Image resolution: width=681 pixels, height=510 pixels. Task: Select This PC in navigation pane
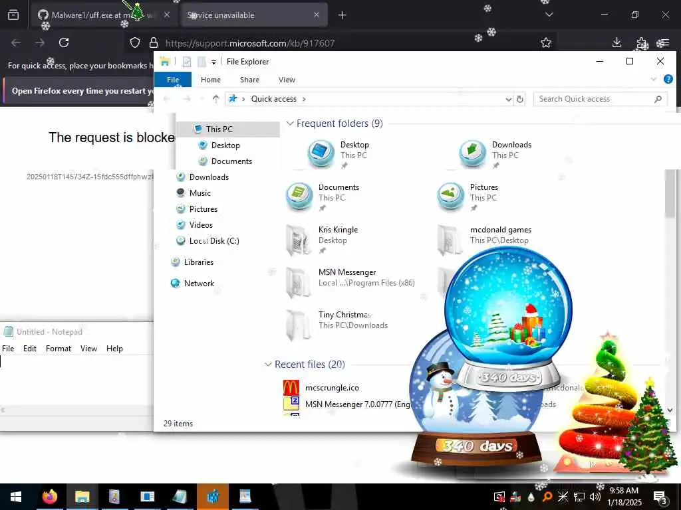(x=219, y=129)
